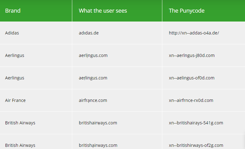Click the aerlingus.com entry with dotted i
245x149 pixels.
click(93, 55)
